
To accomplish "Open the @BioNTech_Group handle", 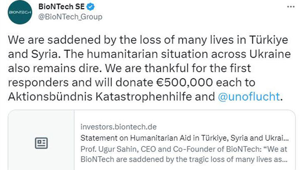I will [x=70, y=17].
